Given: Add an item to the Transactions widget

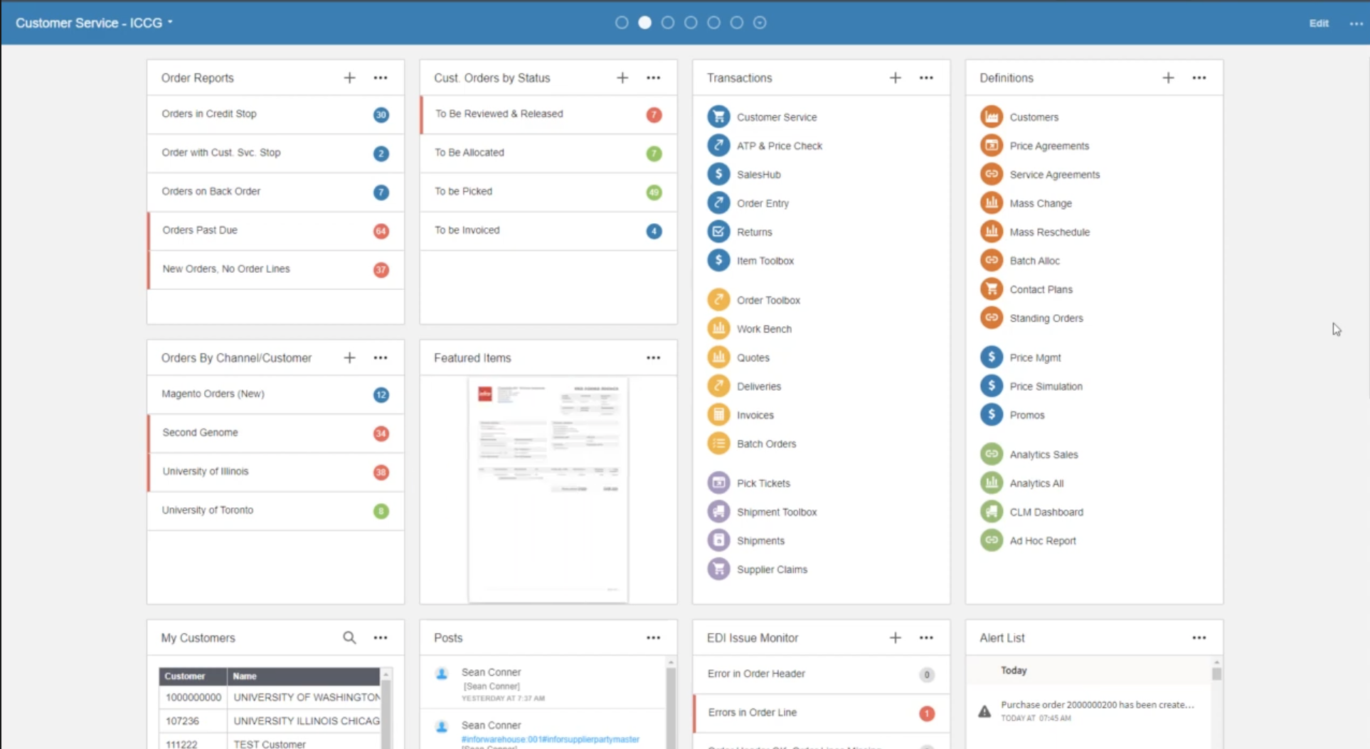Looking at the screenshot, I should (895, 78).
